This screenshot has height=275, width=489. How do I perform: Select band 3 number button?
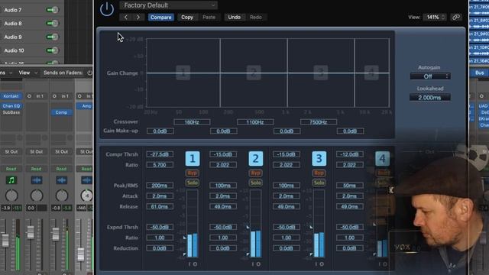click(x=319, y=159)
